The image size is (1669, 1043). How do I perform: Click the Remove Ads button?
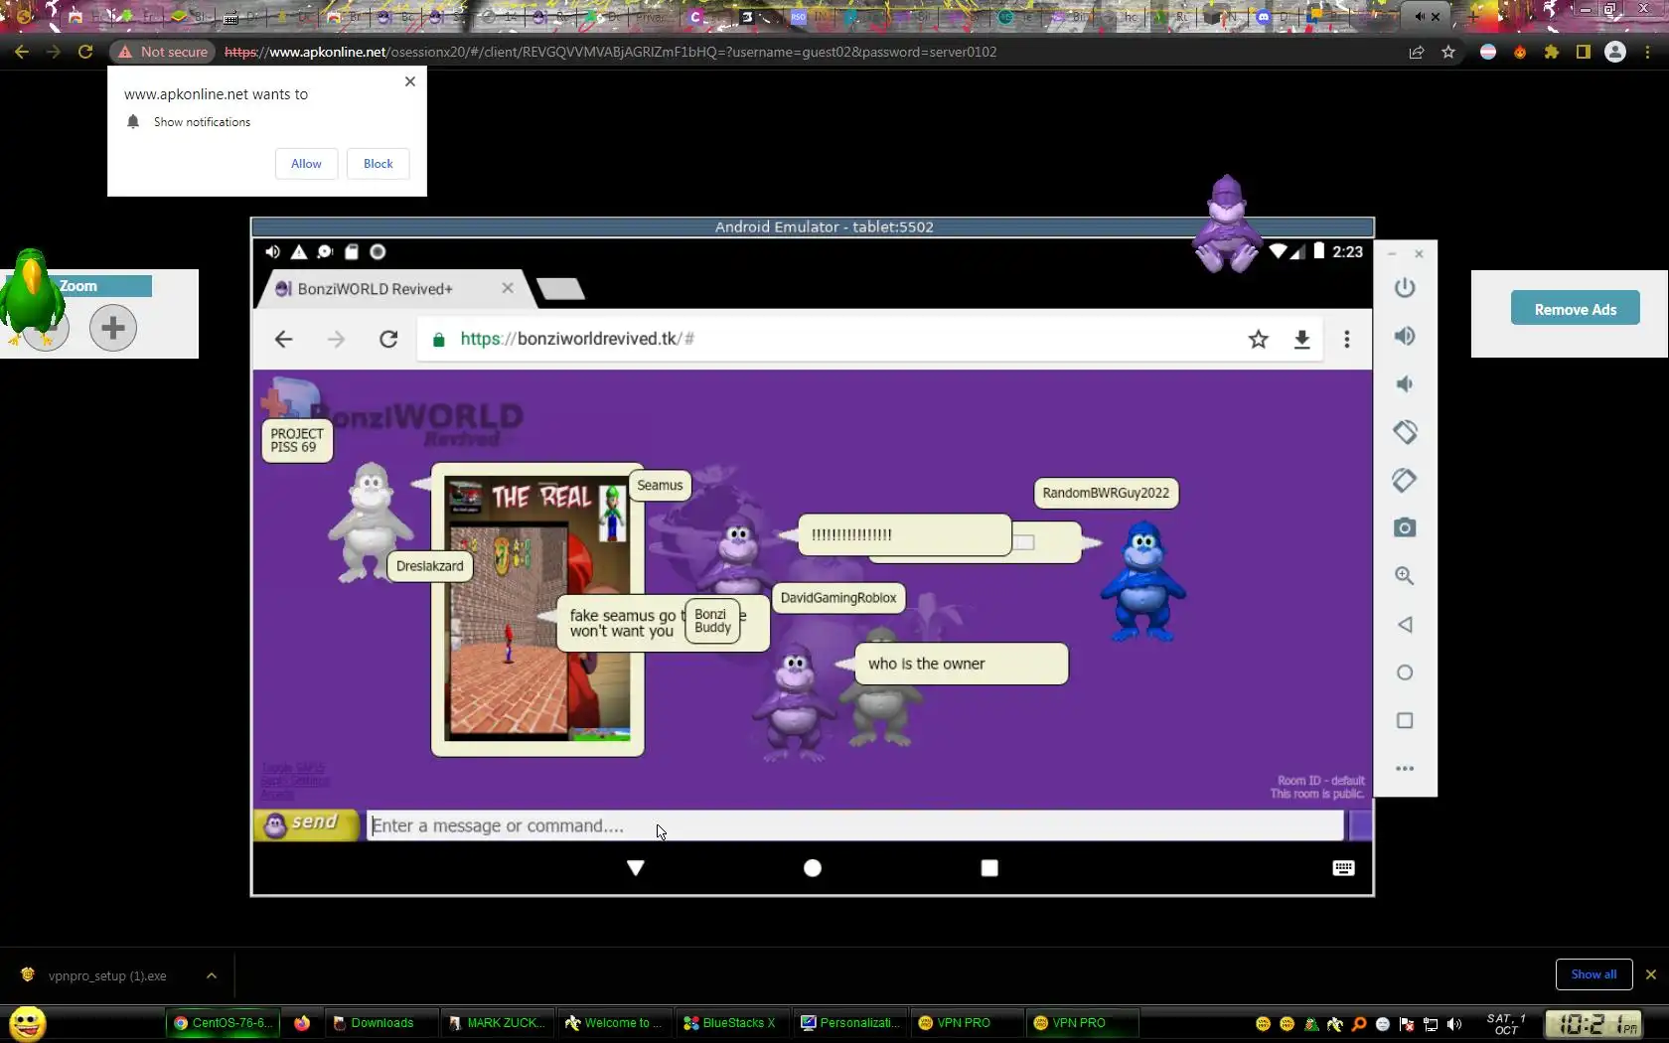coord(1575,308)
